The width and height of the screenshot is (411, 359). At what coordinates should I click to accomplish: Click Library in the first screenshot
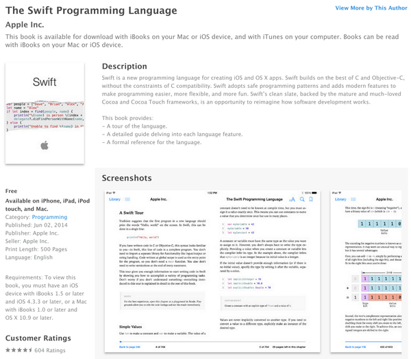click(x=115, y=199)
